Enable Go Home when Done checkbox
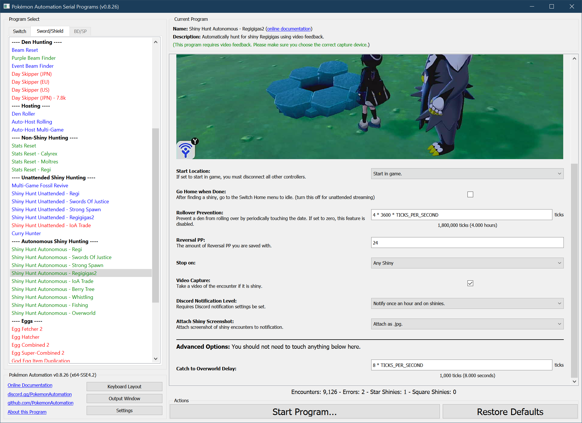Viewport: 582px width, 423px height. 470,194
